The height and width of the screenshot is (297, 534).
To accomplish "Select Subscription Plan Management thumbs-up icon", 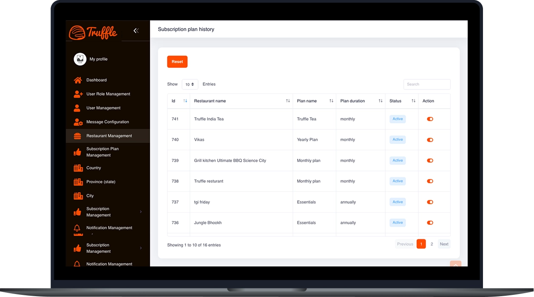I will pos(77,152).
